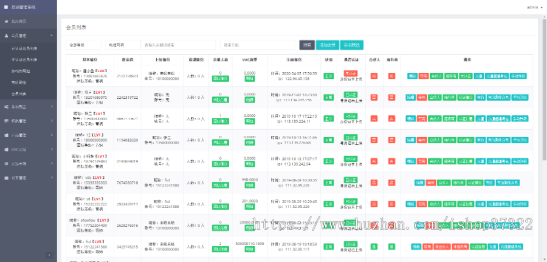Screen dimensions: 547x262
Task: Click the user icon beside 会员管理
Action: tap(7, 36)
